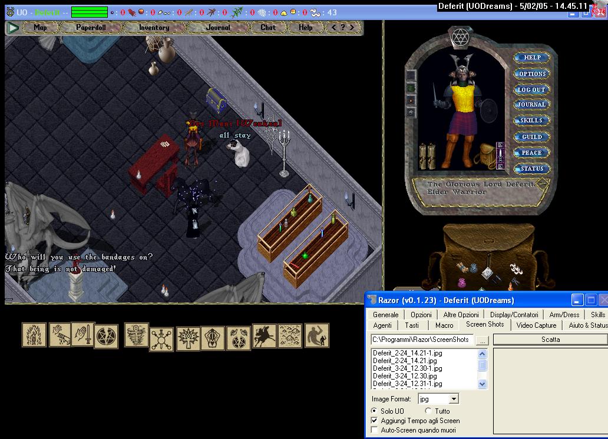Click the Razor title bar icon
608x439 pixels.
[372, 300]
